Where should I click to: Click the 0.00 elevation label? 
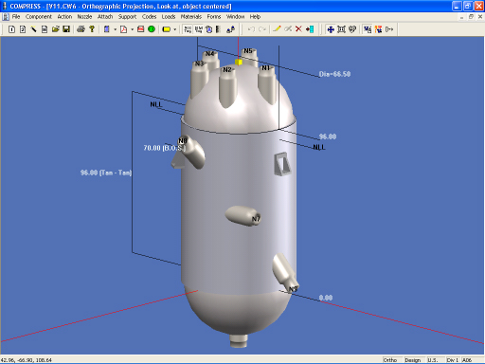326,298
